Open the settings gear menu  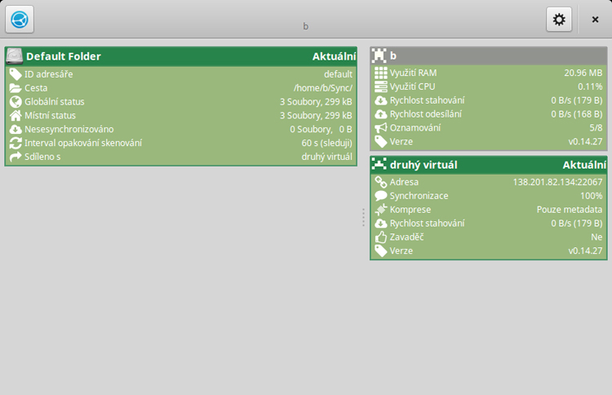[x=559, y=20]
